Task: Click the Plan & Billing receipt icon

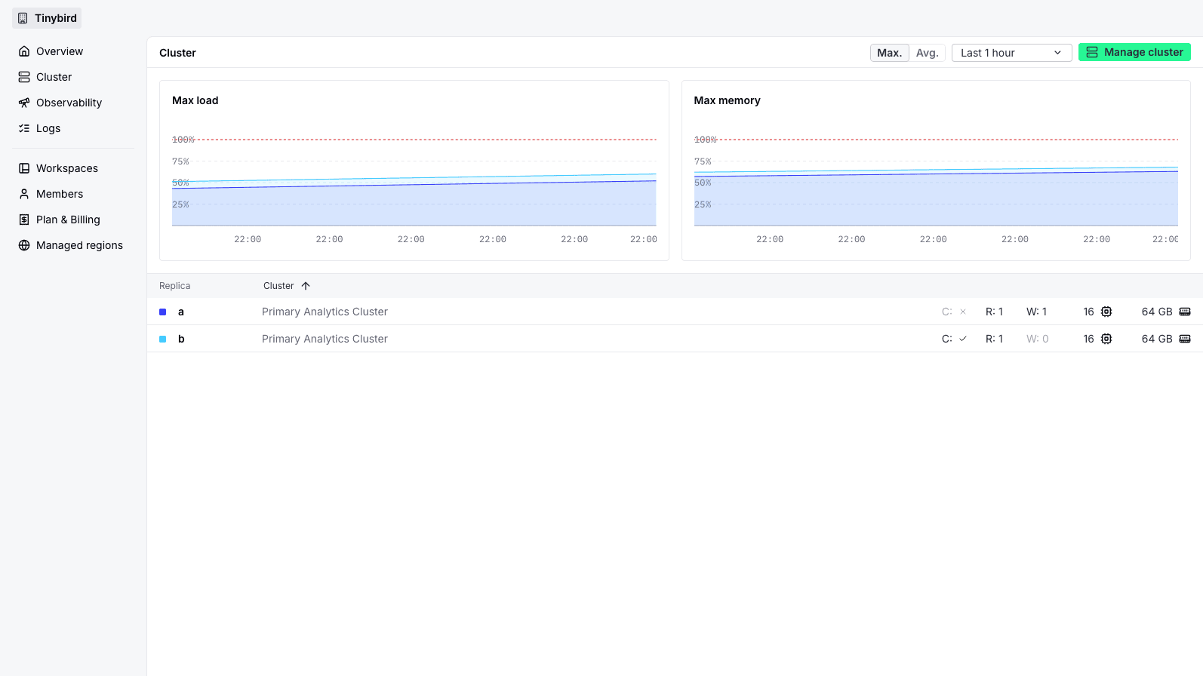Action: pos(24,220)
